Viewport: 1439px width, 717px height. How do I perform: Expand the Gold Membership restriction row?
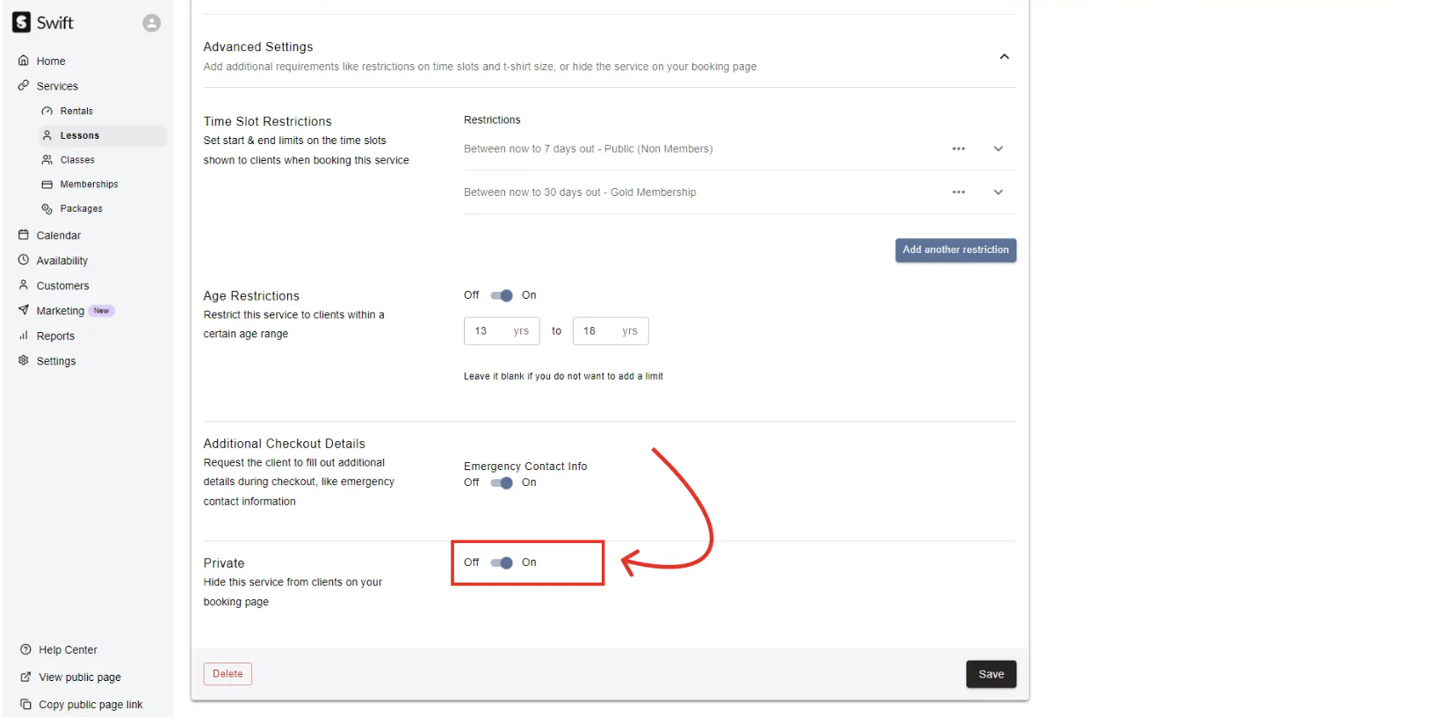tap(998, 192)
